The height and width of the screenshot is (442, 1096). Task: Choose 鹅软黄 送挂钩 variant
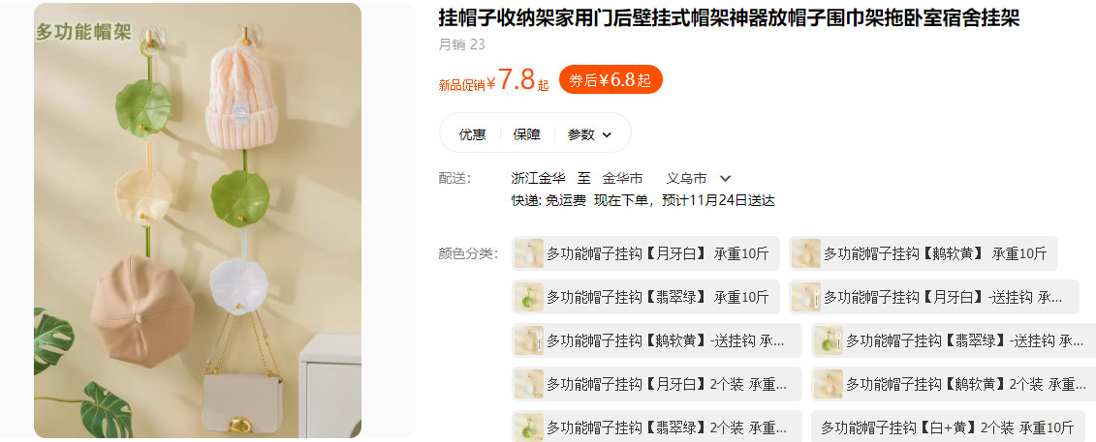pos(657,340)
